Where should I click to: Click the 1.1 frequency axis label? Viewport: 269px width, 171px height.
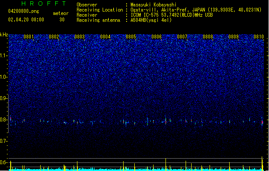click(x=4, y=56)
